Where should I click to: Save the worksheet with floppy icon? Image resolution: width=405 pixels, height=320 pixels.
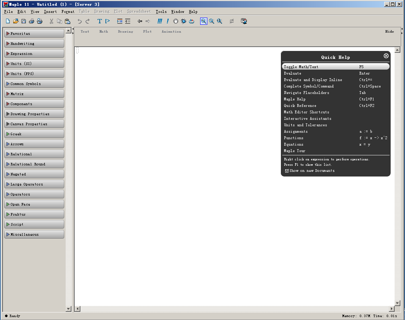(x=24, y=21)
